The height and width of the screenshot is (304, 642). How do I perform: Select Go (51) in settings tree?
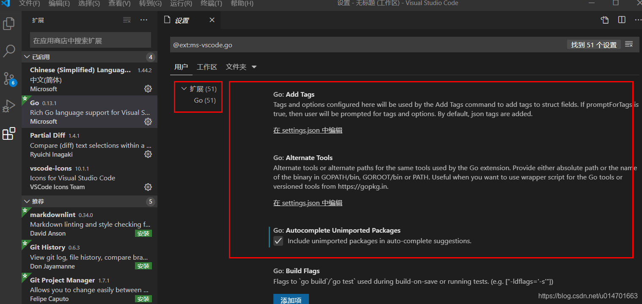pyautogui.click(x=205, y=100)
